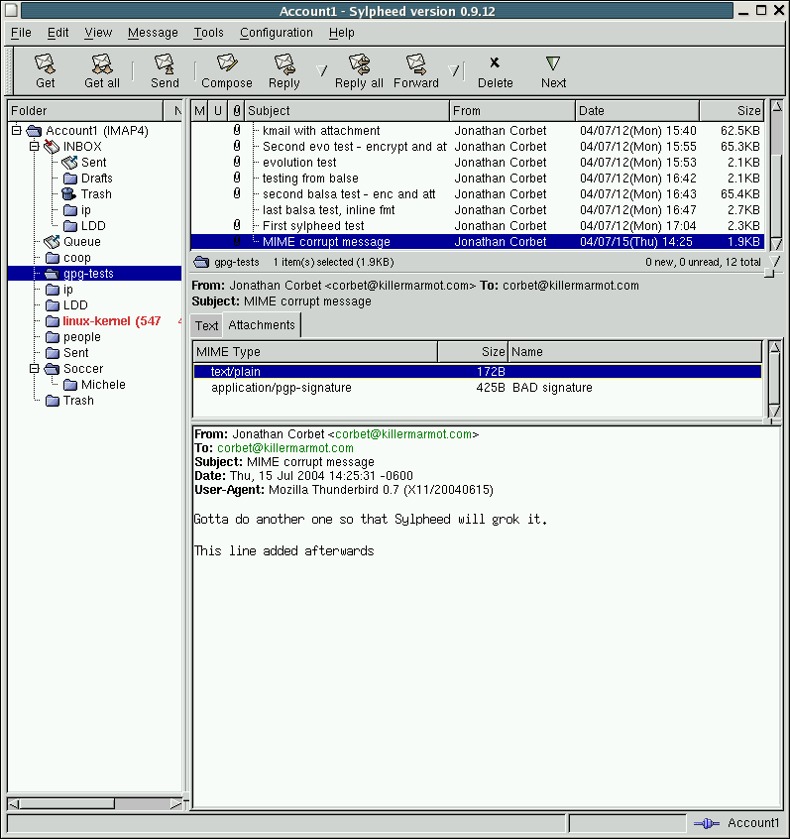Click message list scrollbar down arrow
Viewport: 790px width, 839px height.
coord(776,245)
